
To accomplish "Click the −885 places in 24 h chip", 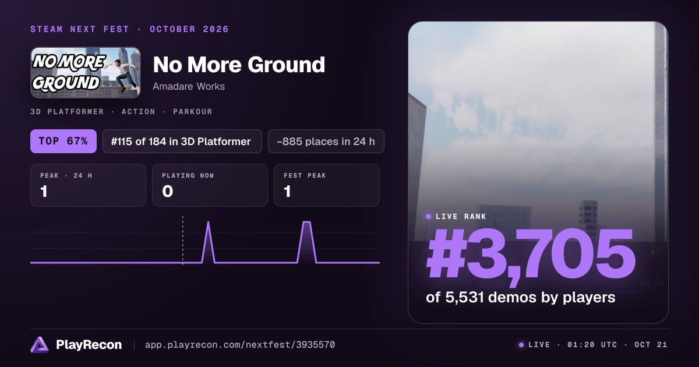I will point(326,141).
